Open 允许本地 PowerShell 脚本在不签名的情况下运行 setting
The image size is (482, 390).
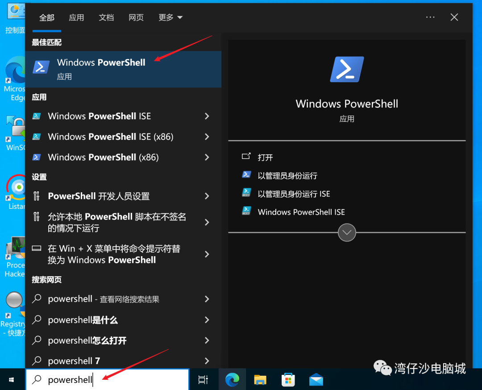(123, 223)
